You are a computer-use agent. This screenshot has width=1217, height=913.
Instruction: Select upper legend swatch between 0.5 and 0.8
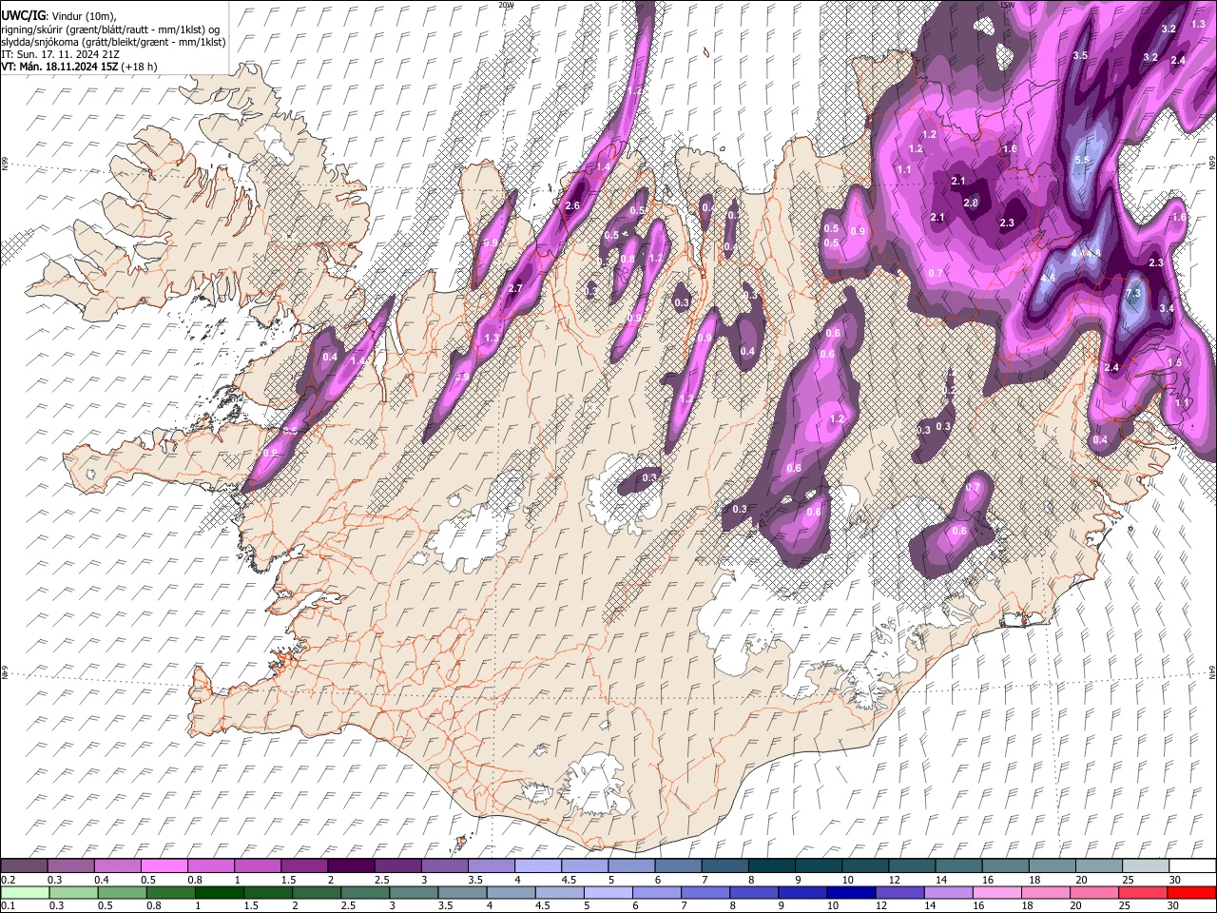coord(164,865)
